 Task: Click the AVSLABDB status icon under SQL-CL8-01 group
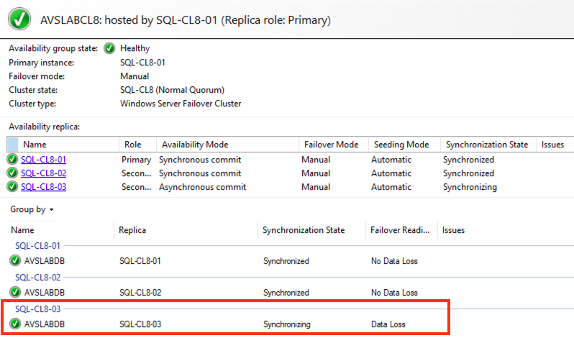15,261
